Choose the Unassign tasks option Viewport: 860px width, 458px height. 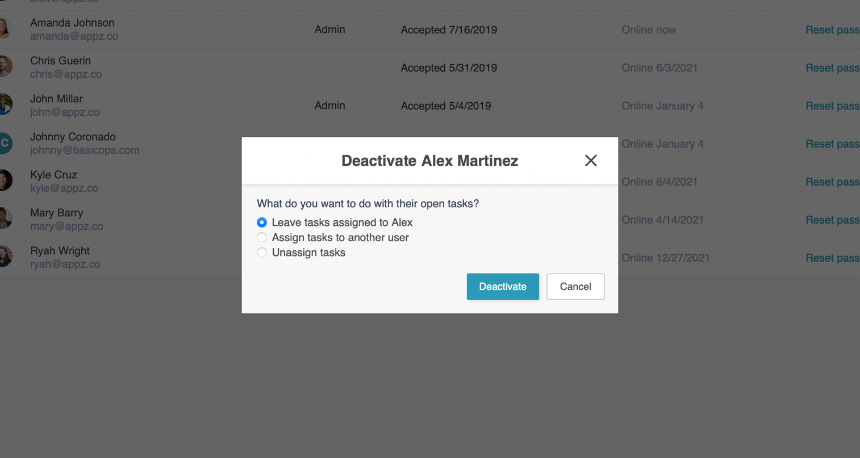[262, 253]
